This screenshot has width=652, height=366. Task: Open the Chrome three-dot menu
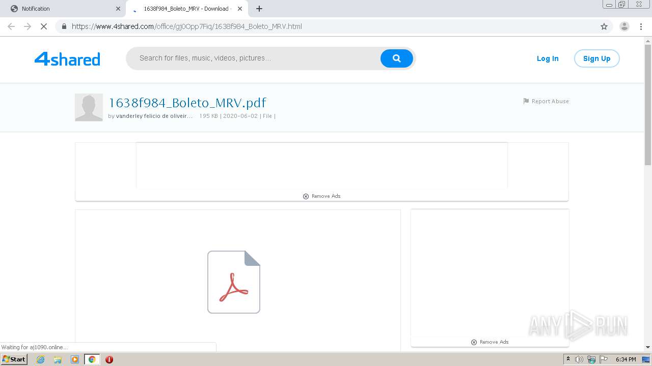pos(641,26)
